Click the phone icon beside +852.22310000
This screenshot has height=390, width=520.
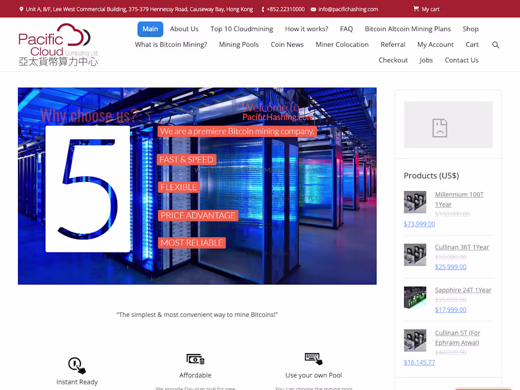pyautogui.click(x=262, y=9)
